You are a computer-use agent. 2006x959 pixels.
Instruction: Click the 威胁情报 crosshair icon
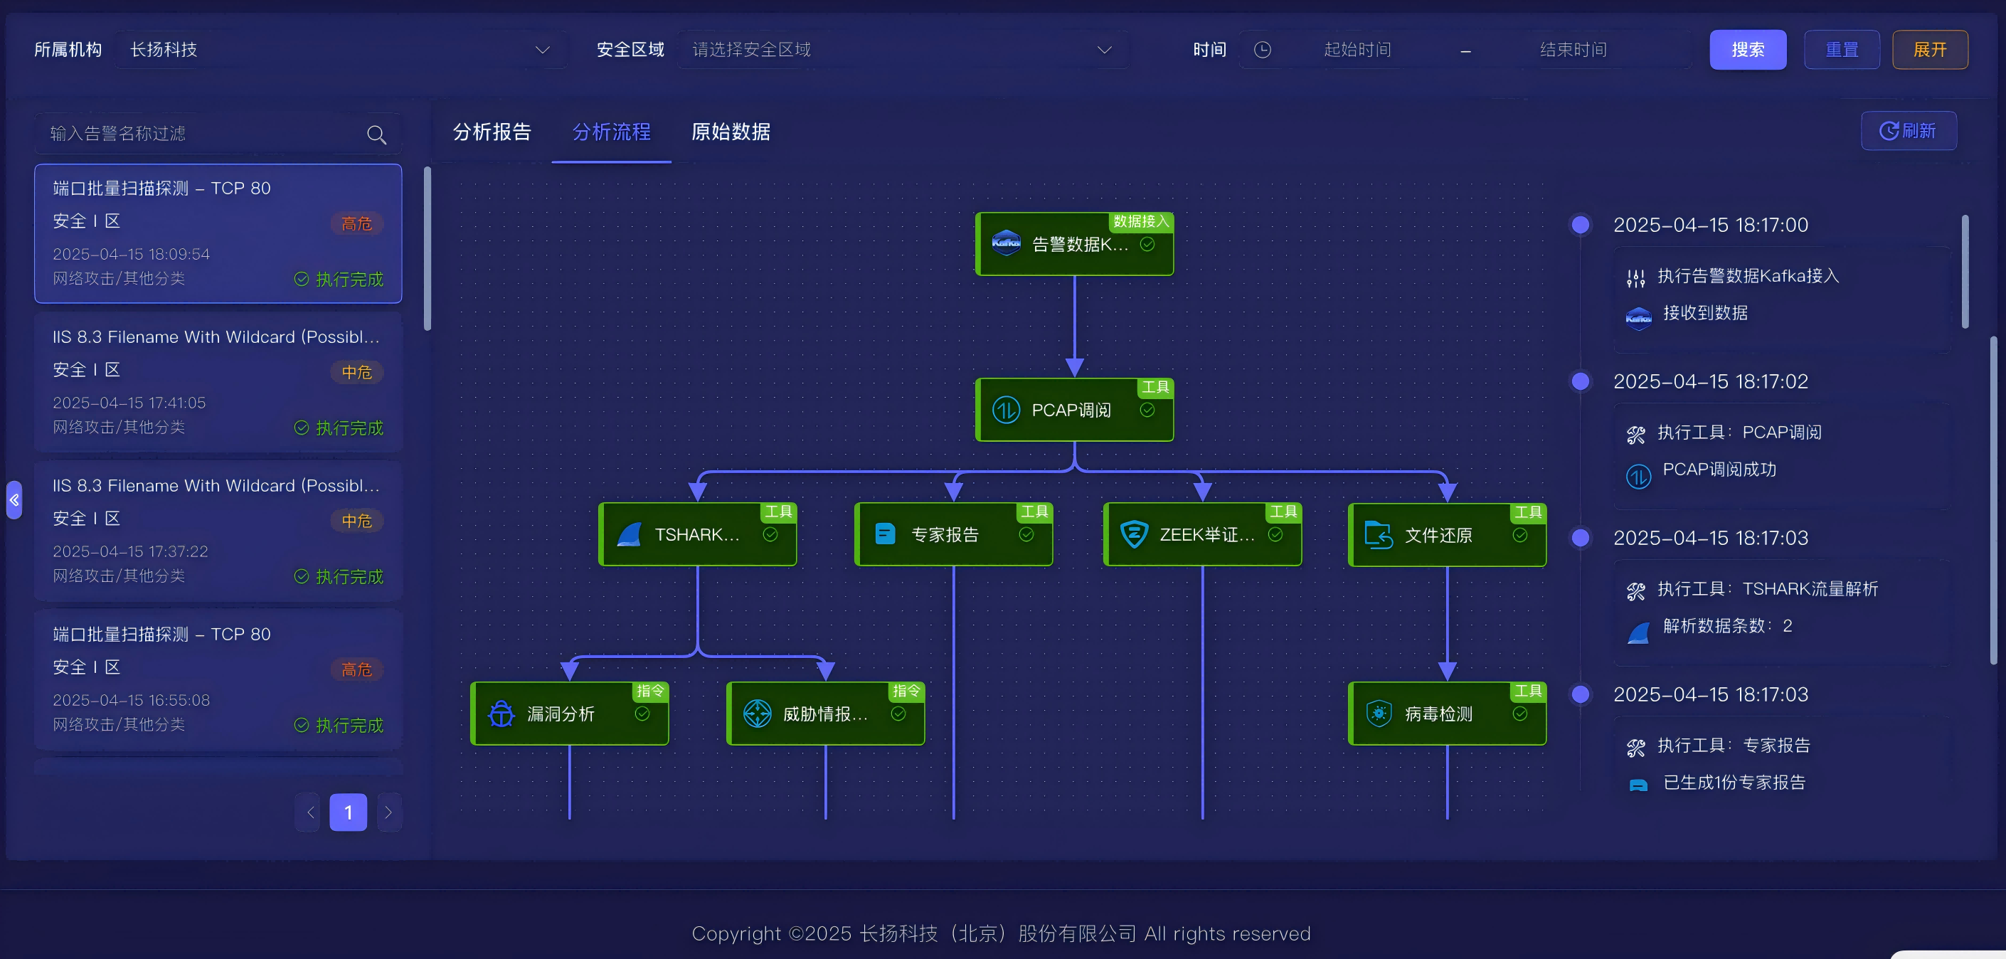[x=757, y=714]
